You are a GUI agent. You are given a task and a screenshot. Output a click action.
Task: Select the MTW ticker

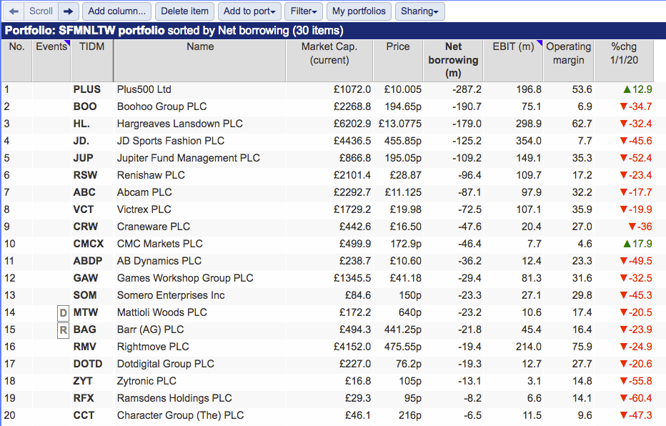86,312
